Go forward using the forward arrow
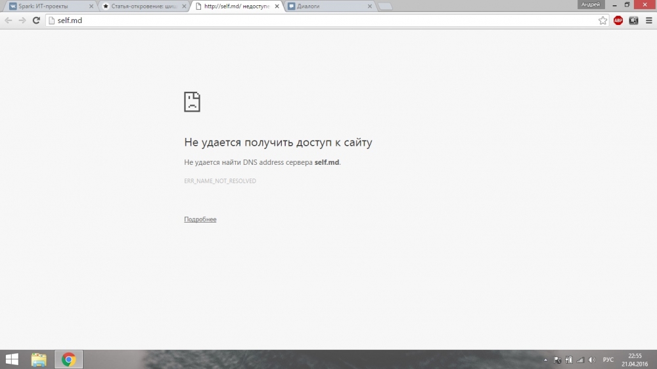The image size is (657, 369). coord(22,20)
